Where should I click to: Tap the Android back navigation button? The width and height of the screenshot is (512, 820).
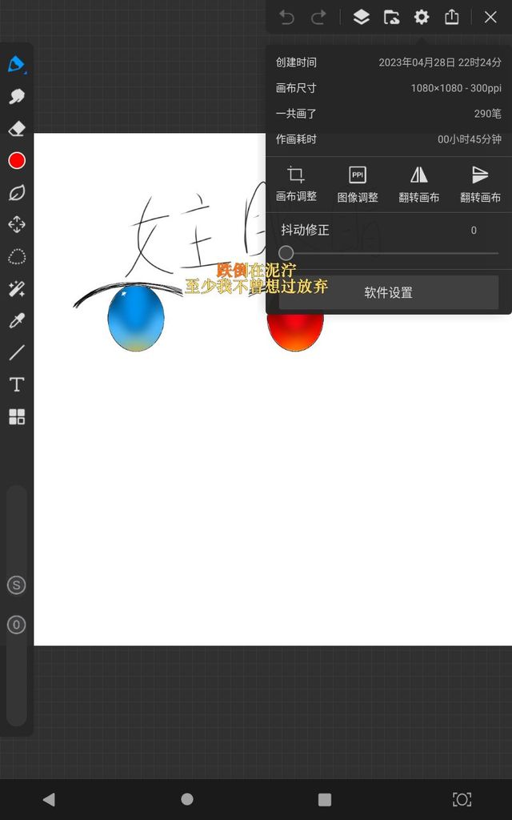tap(49, 799)
